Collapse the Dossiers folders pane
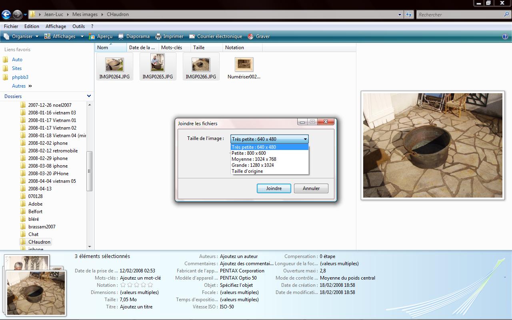Viewport: 512px width, 320px height. point(89,96)
